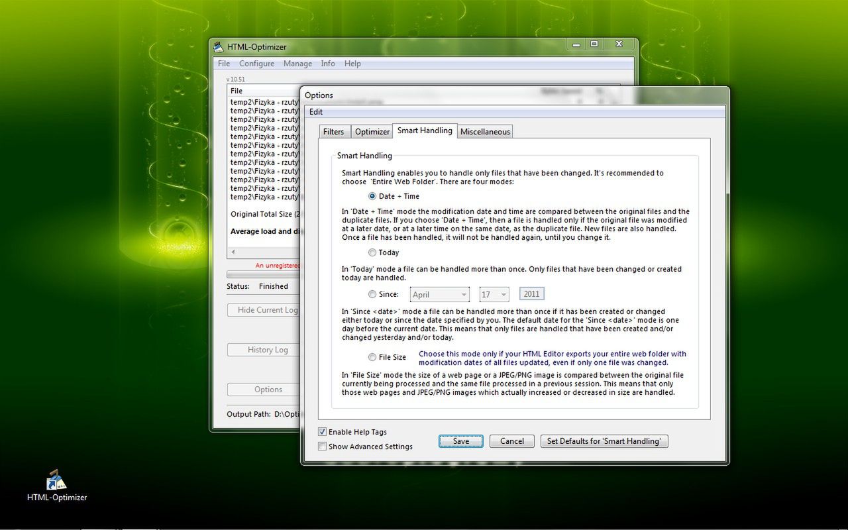Open File menu in HTML-Optimizer window
This screenshot has height=530, width=848.
pyautogui.click(x=224, y=64)
